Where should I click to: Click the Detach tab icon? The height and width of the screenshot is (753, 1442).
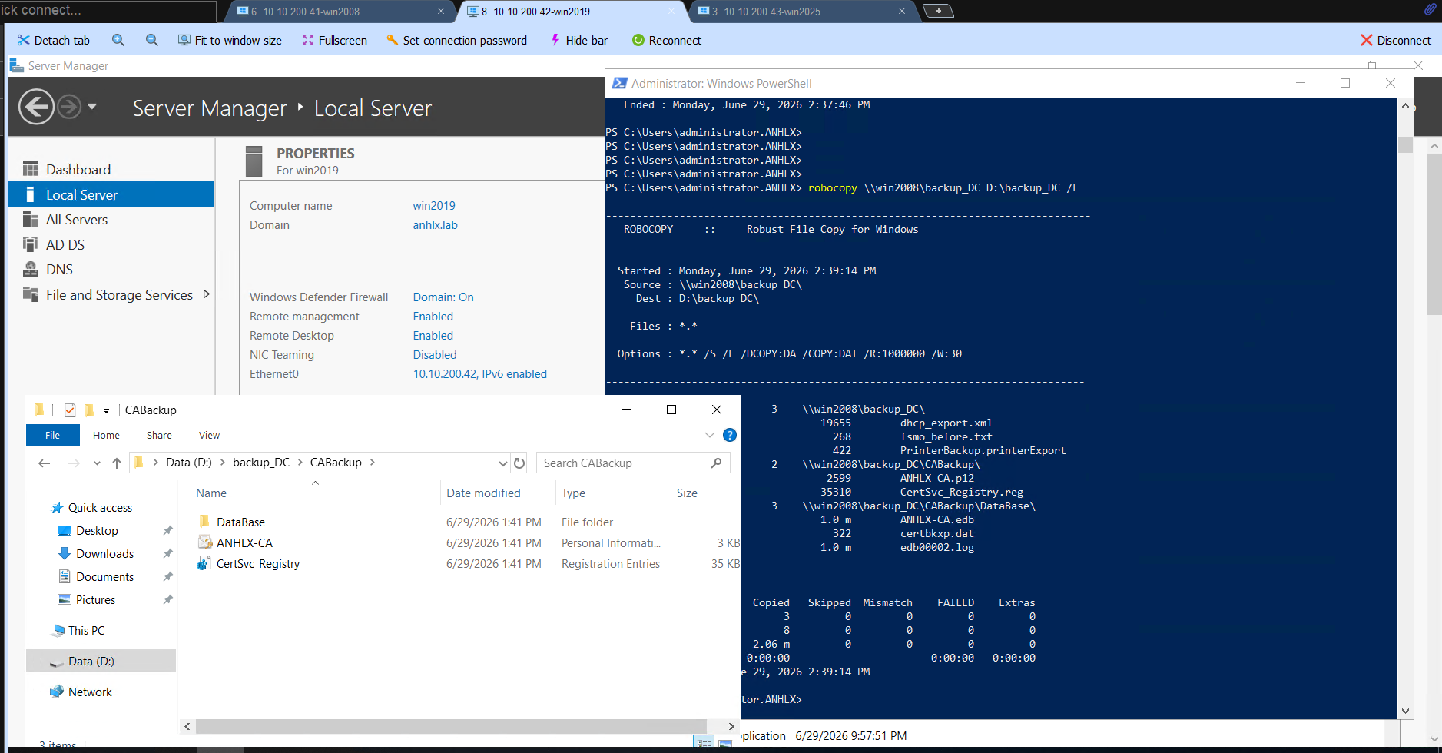click(23, 40)
